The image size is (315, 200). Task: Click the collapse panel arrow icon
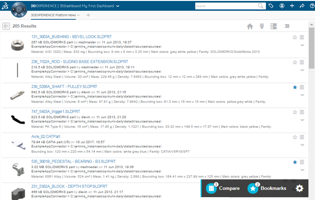point(287,26)
